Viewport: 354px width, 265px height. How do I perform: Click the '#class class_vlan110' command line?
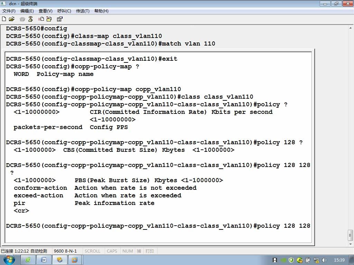[x=130, y=97]
